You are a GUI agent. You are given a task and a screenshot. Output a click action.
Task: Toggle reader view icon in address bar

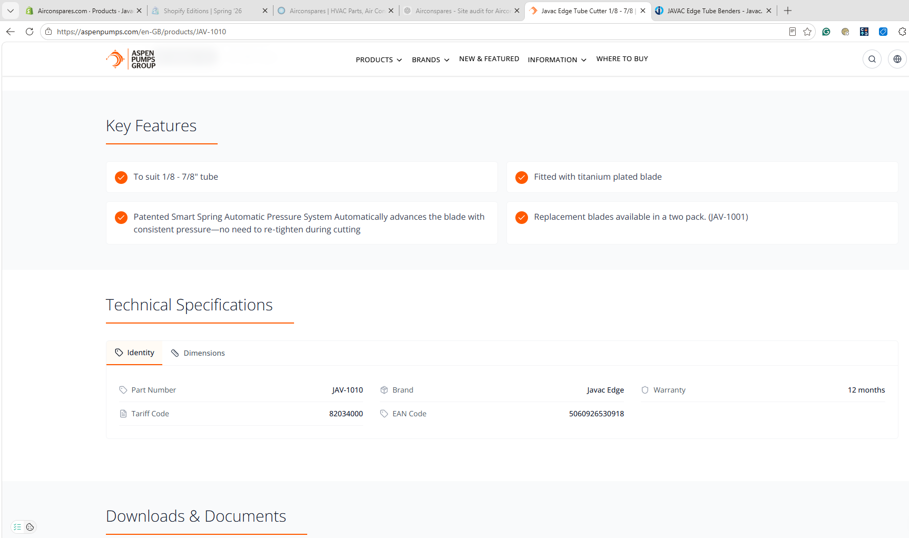(x=792, y=32)
